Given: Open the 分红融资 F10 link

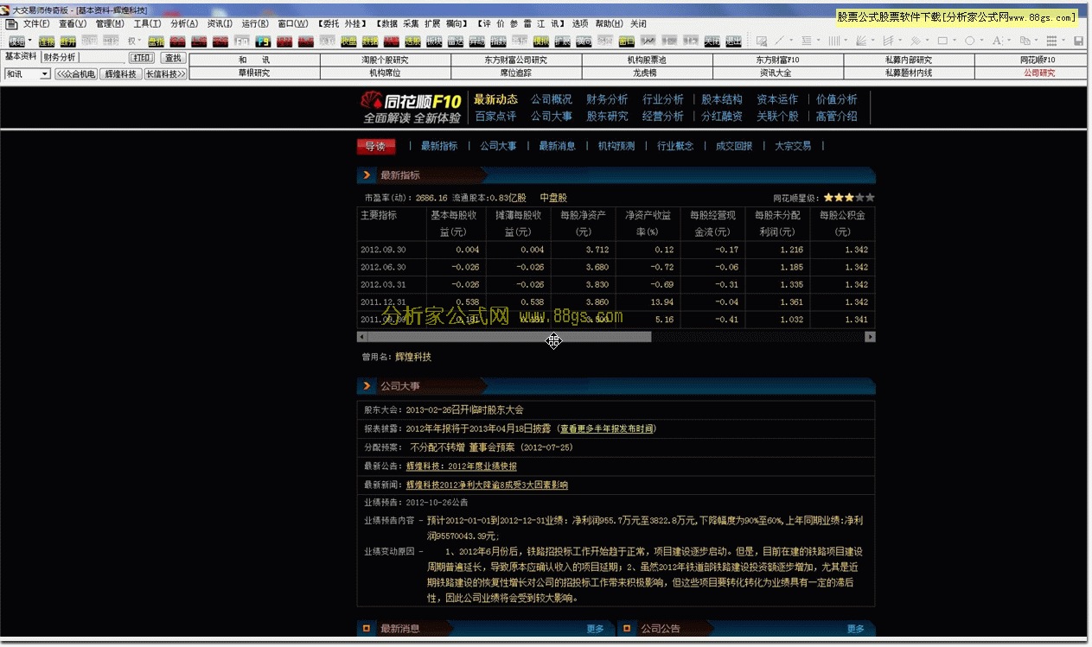Looking at the screenshot, I should pos(722,116).
